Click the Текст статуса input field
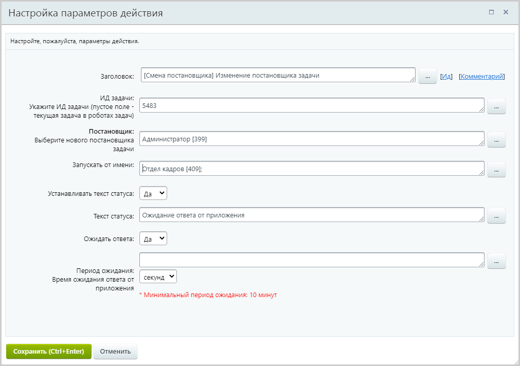 (311, 215)
